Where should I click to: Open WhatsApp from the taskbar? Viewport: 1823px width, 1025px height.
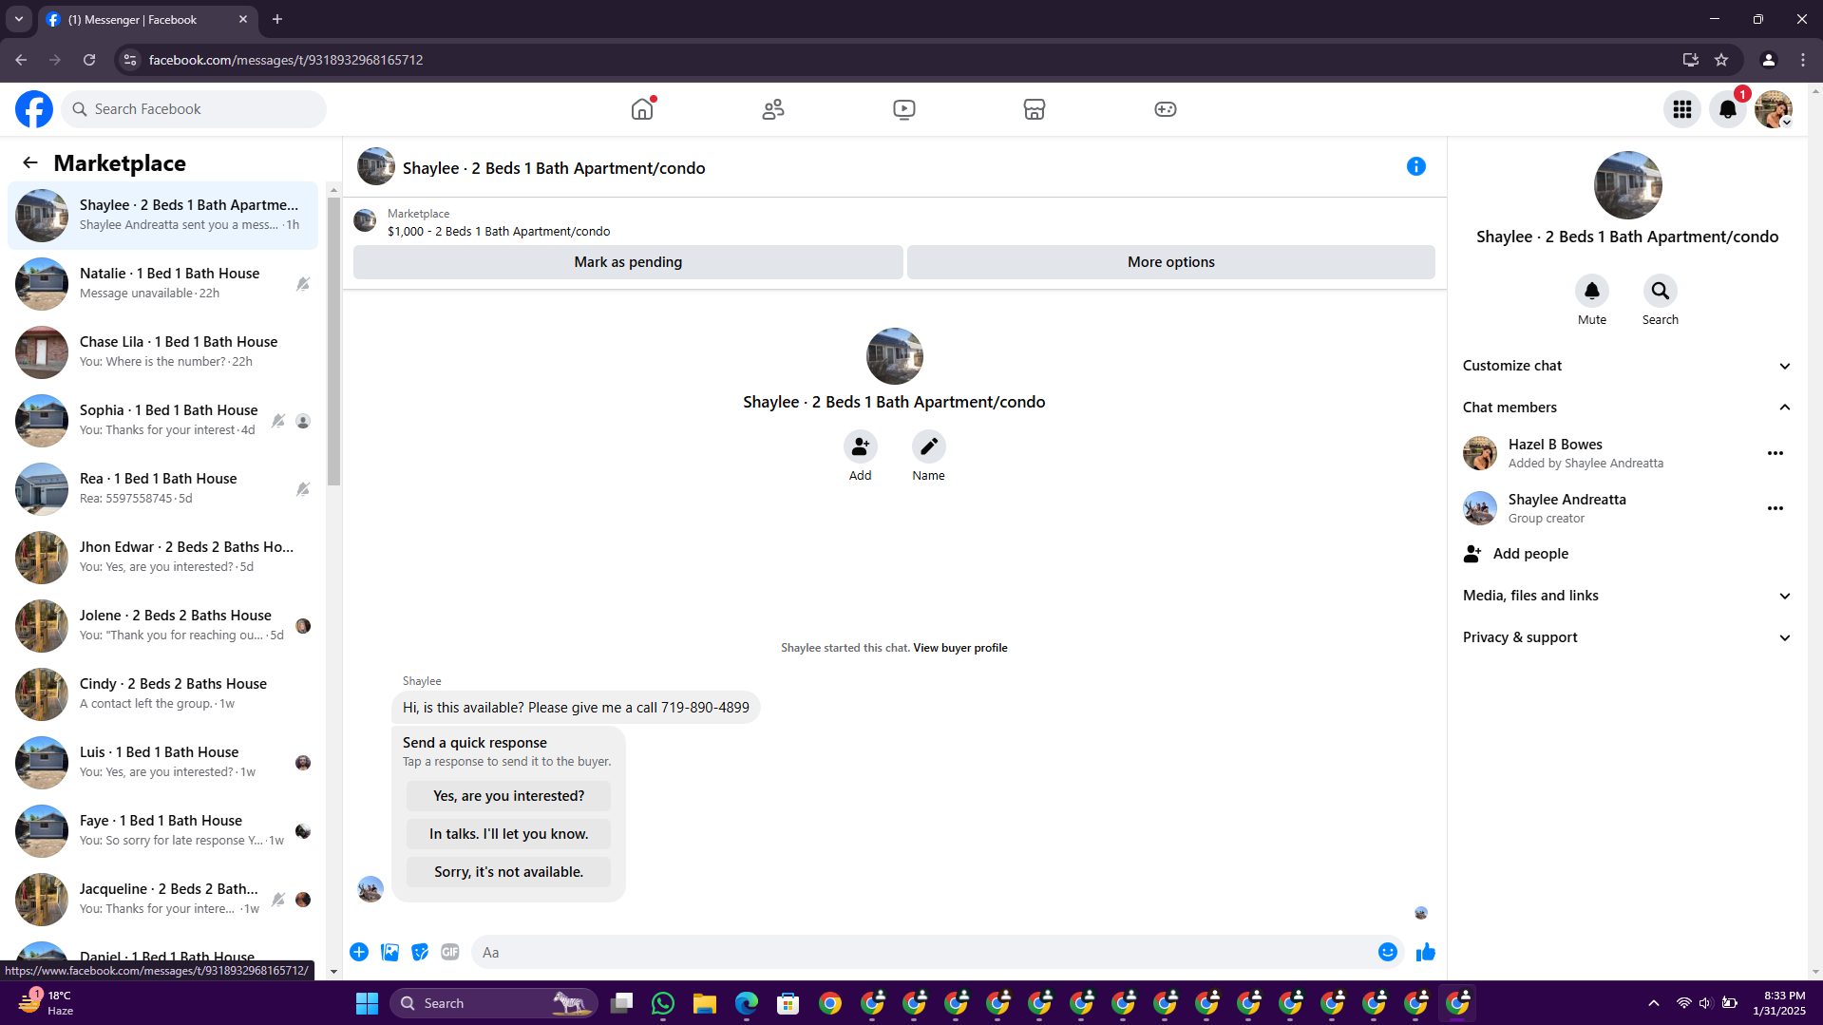click(x=663, y=1003)
